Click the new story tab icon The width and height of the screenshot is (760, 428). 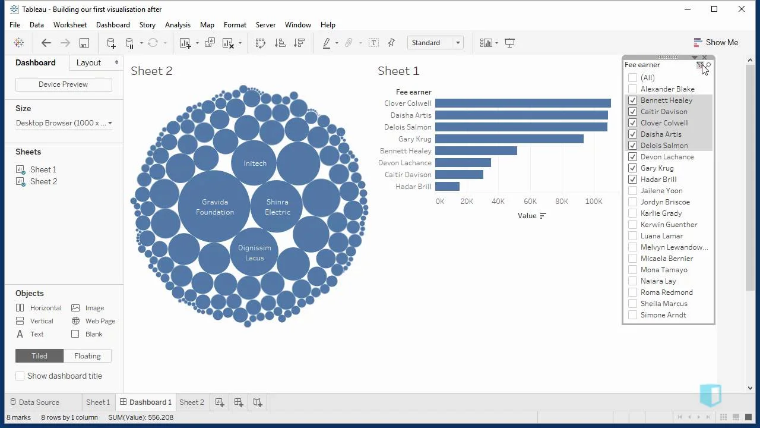click(258, 402)
